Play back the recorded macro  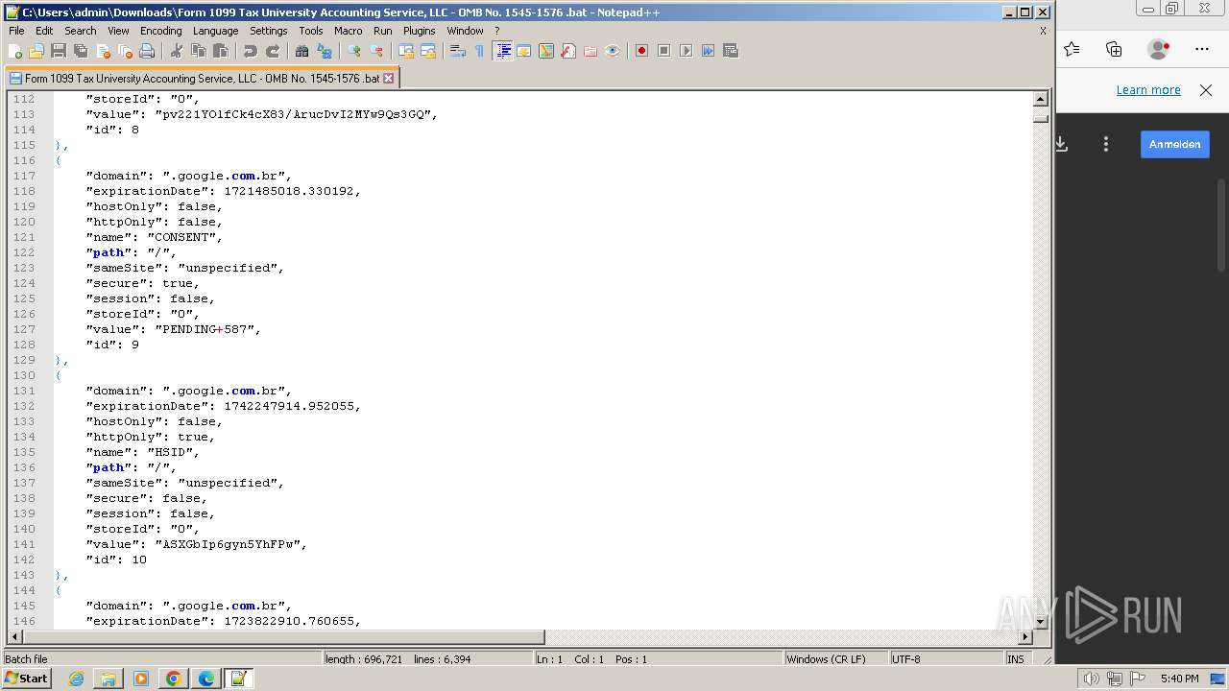click(x=686, y=51)
